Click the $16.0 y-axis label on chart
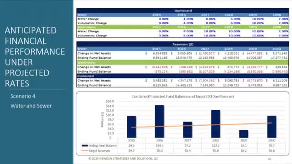This screenshot has height=164, width=292. pyautogui.click(x=109, y=101)
